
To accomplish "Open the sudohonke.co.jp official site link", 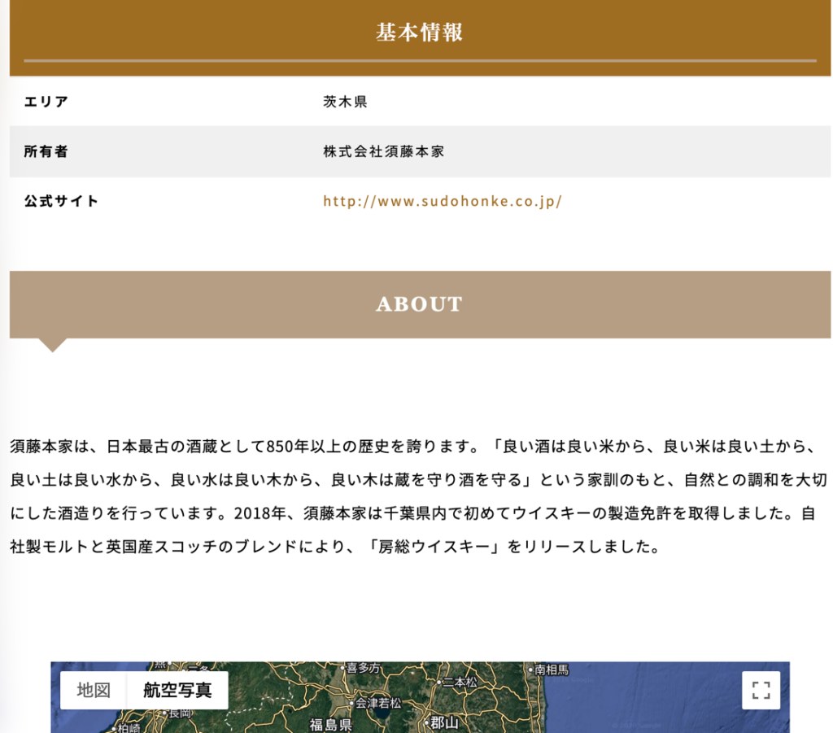I will (x=442, y=201).
